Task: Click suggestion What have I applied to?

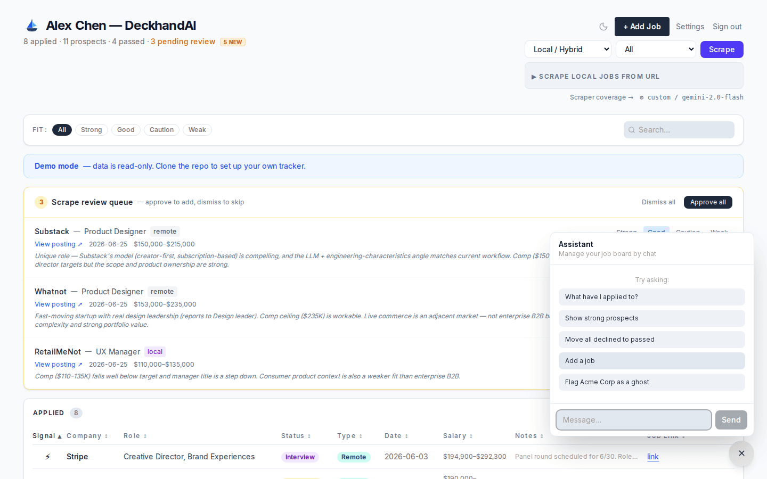Action: 651,297
